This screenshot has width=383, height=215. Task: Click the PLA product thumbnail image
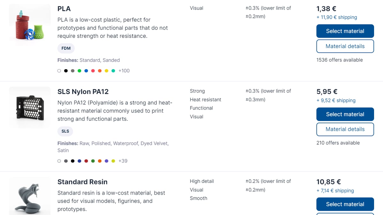[30, 25]
